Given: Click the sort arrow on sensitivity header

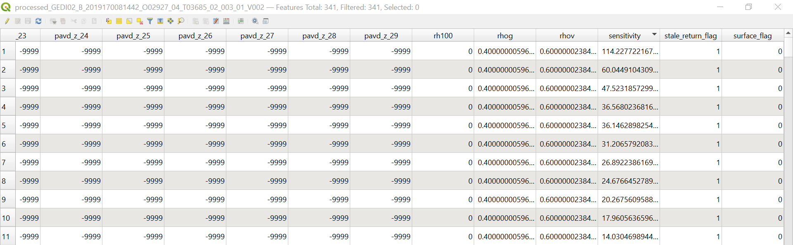Looking at the screenshot, I should (x=654, y=34).
